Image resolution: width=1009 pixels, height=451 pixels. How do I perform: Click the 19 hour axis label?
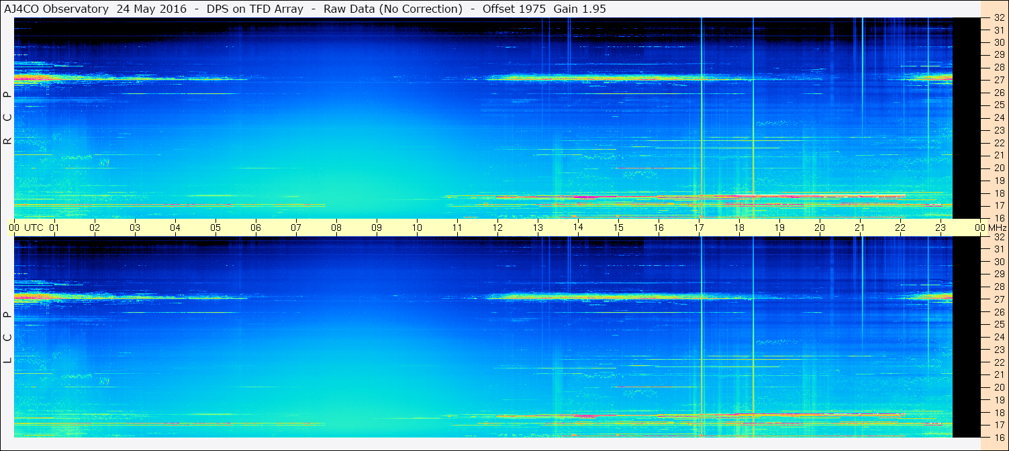coord(779,228)
